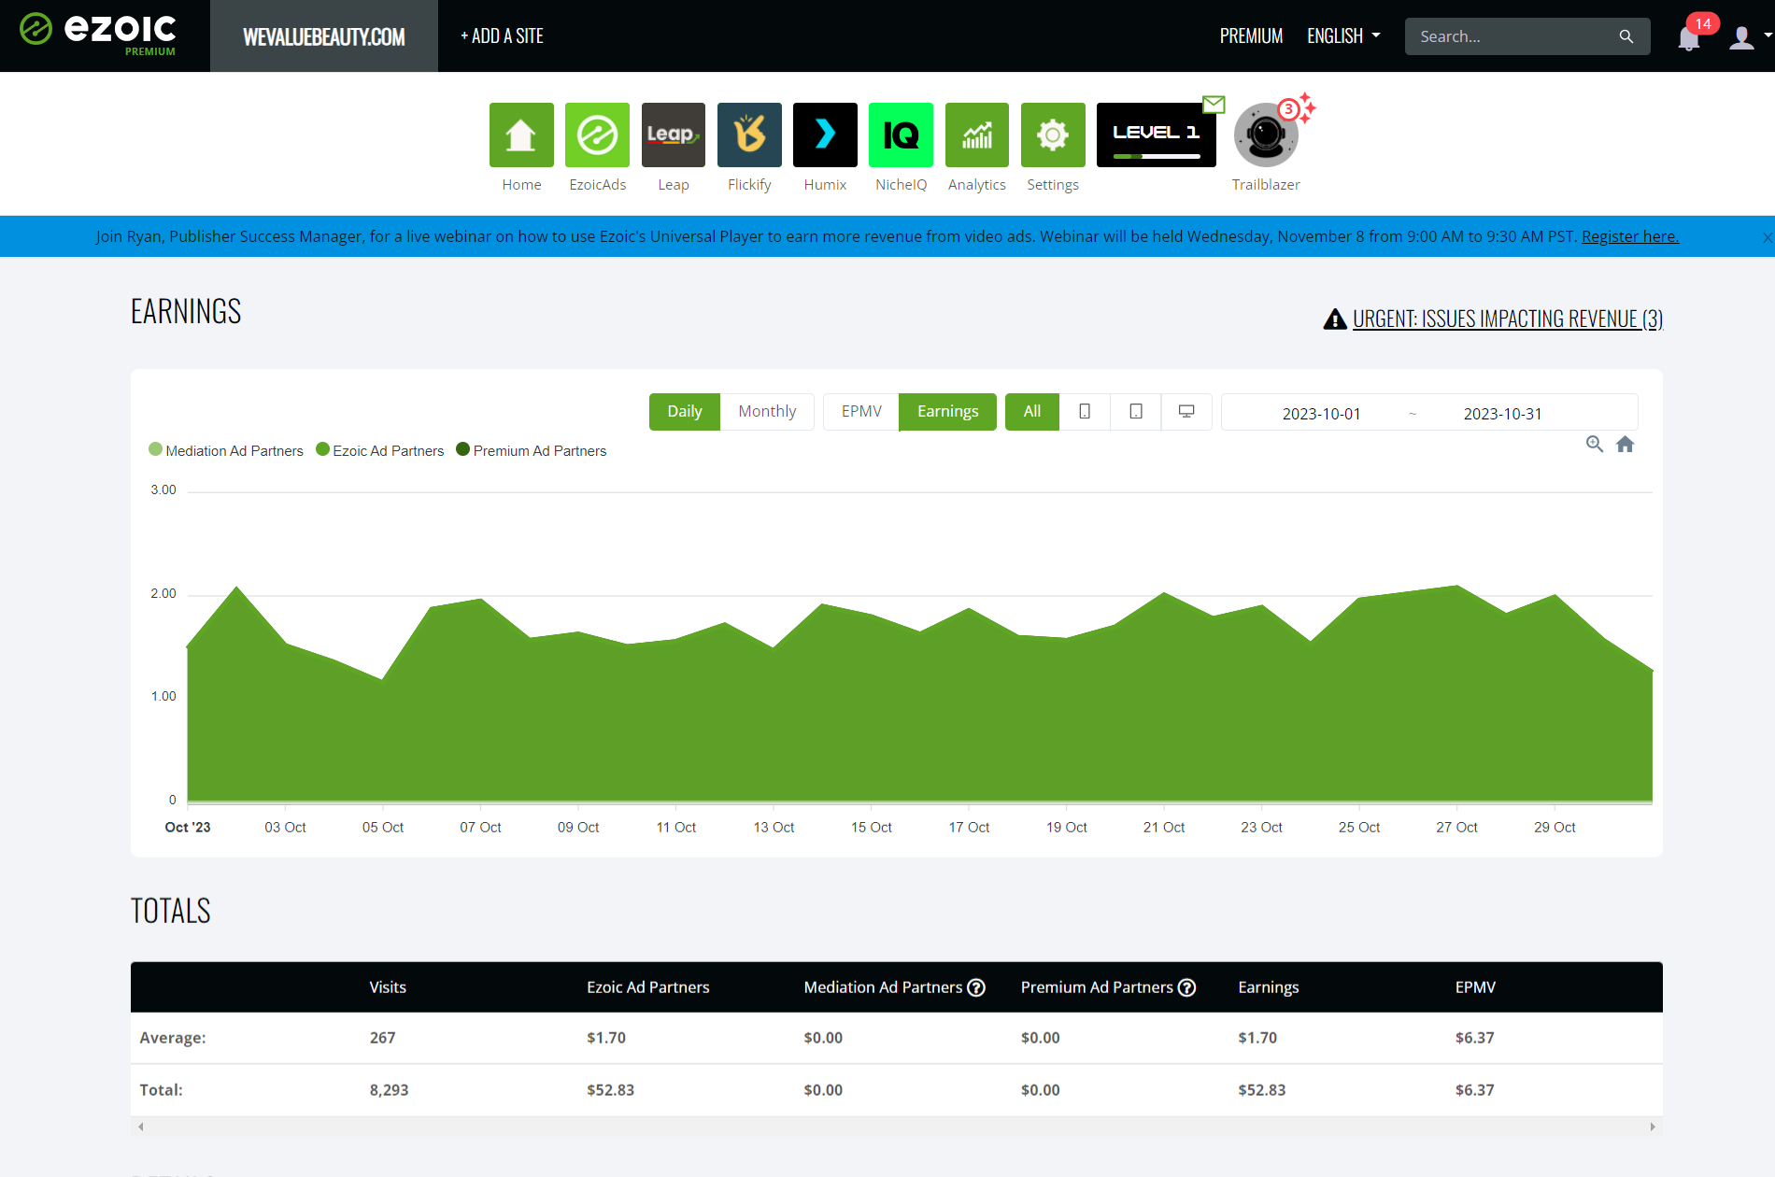Open the NicheIQ icon

[901, 135]
